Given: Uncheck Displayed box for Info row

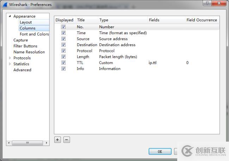Looking at the screenshot, I should [63, 69].
